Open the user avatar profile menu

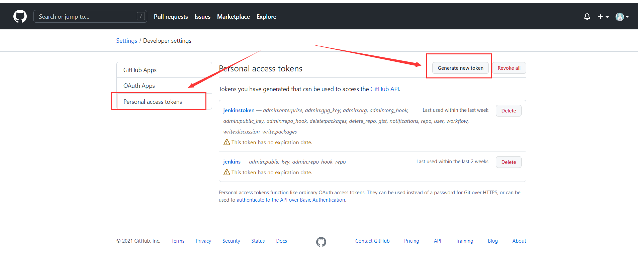[x=622, y=17]
